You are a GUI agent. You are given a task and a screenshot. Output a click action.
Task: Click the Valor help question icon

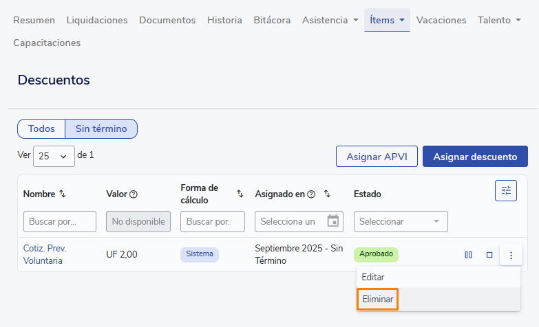pyautogui.click(x=134, y=194)
